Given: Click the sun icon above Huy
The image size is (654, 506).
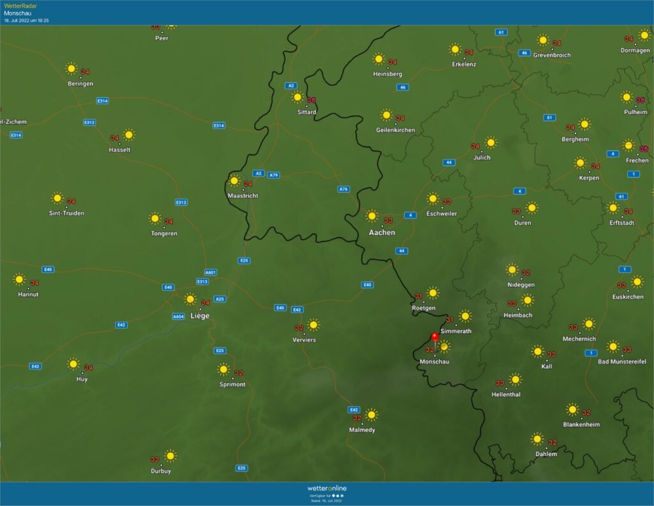Looking at the screenshot, I should pos(73,364).
